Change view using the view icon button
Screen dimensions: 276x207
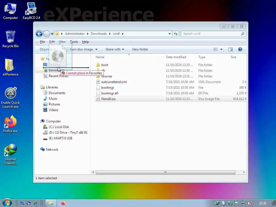point(216,49)
